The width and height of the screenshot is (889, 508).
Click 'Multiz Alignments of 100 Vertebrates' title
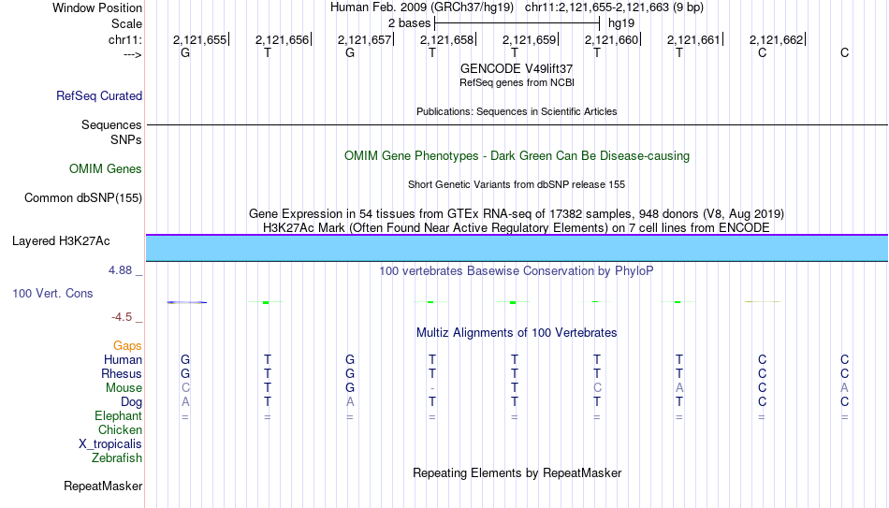pos(517,333)
